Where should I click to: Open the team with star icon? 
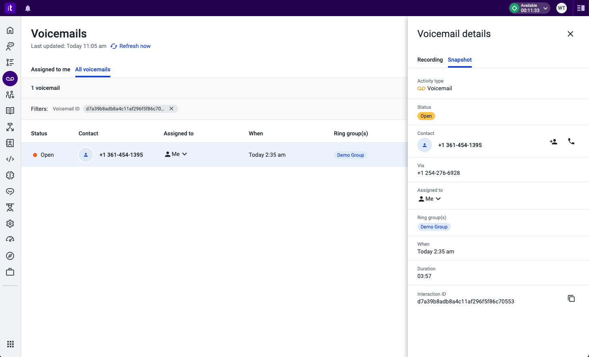(x=10, y=95)
